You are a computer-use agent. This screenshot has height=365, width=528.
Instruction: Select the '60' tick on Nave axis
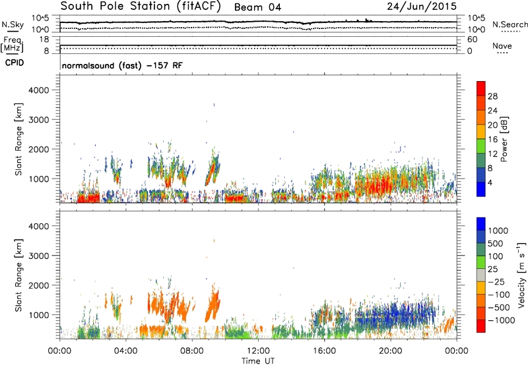[472, 40]
